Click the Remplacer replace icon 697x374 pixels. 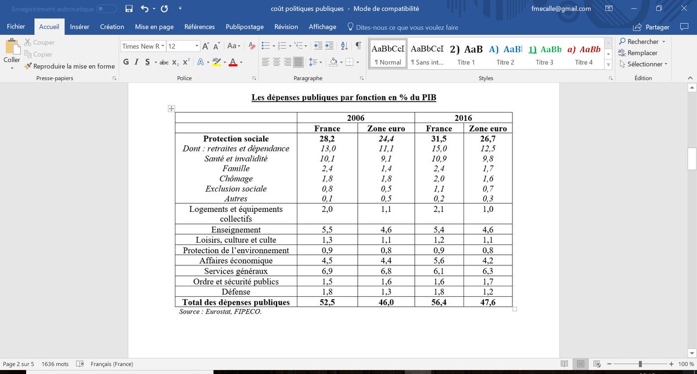(x=623, y=53)
